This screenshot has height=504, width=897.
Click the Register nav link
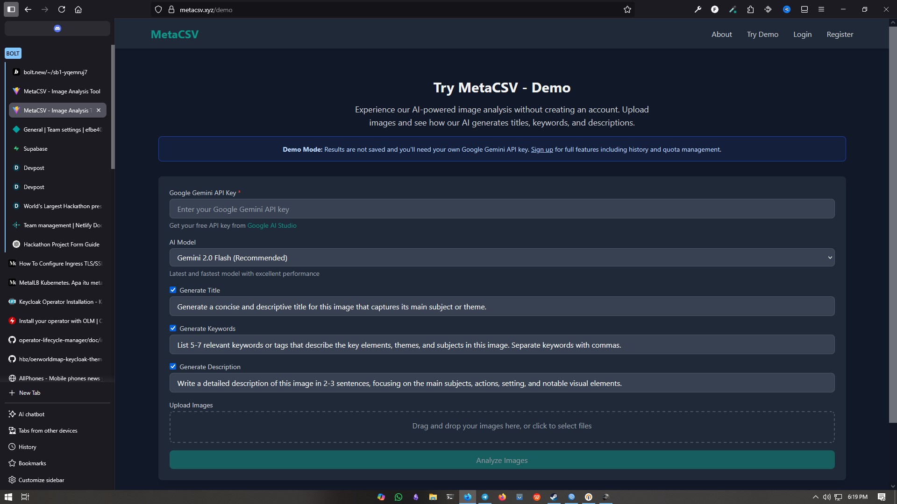pyautogui.click(x=840, y=34)
